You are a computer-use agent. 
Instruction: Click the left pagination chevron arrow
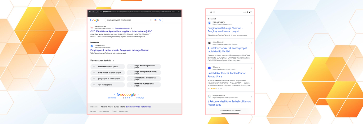pyautogui.click(x=115, y=94)
